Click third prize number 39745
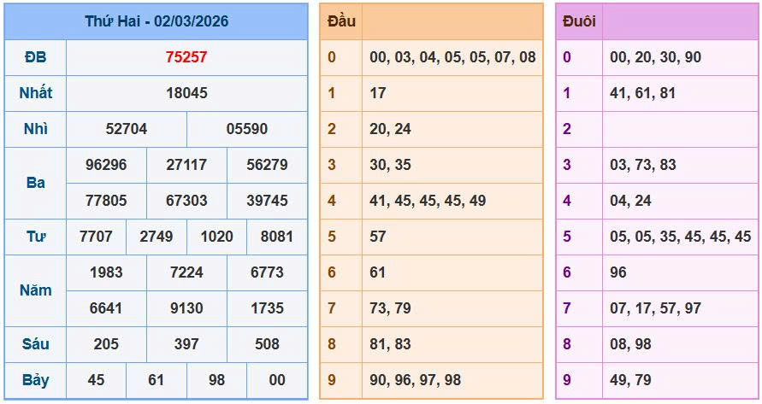Screen dimensions: 762x404 click(x=267, y=201)
